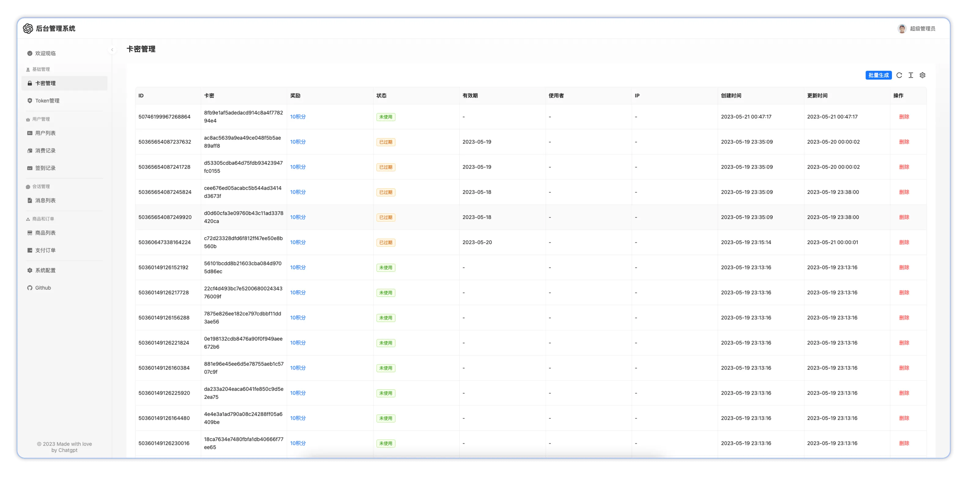Viewport: 967px width, 481px height.
Task: Click 未使用 status tag in first row
Action: pyautogui.click(x=385, y=117)
